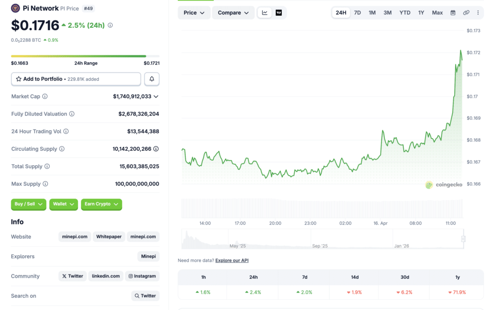Open the calendar date range picker
The image size is (499, 310).
coord(453,13)
